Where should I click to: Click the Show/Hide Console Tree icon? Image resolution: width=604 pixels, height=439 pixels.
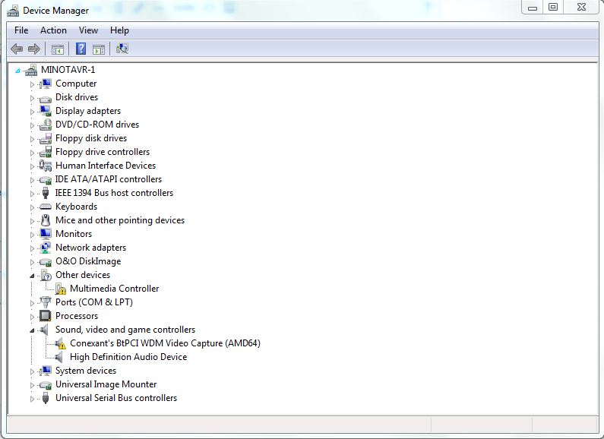pos(58,49)
